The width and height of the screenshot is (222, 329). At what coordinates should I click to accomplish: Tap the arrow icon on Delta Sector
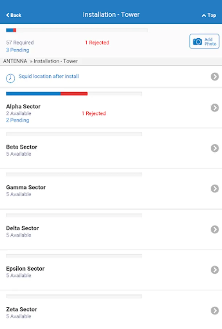[215, 229]
